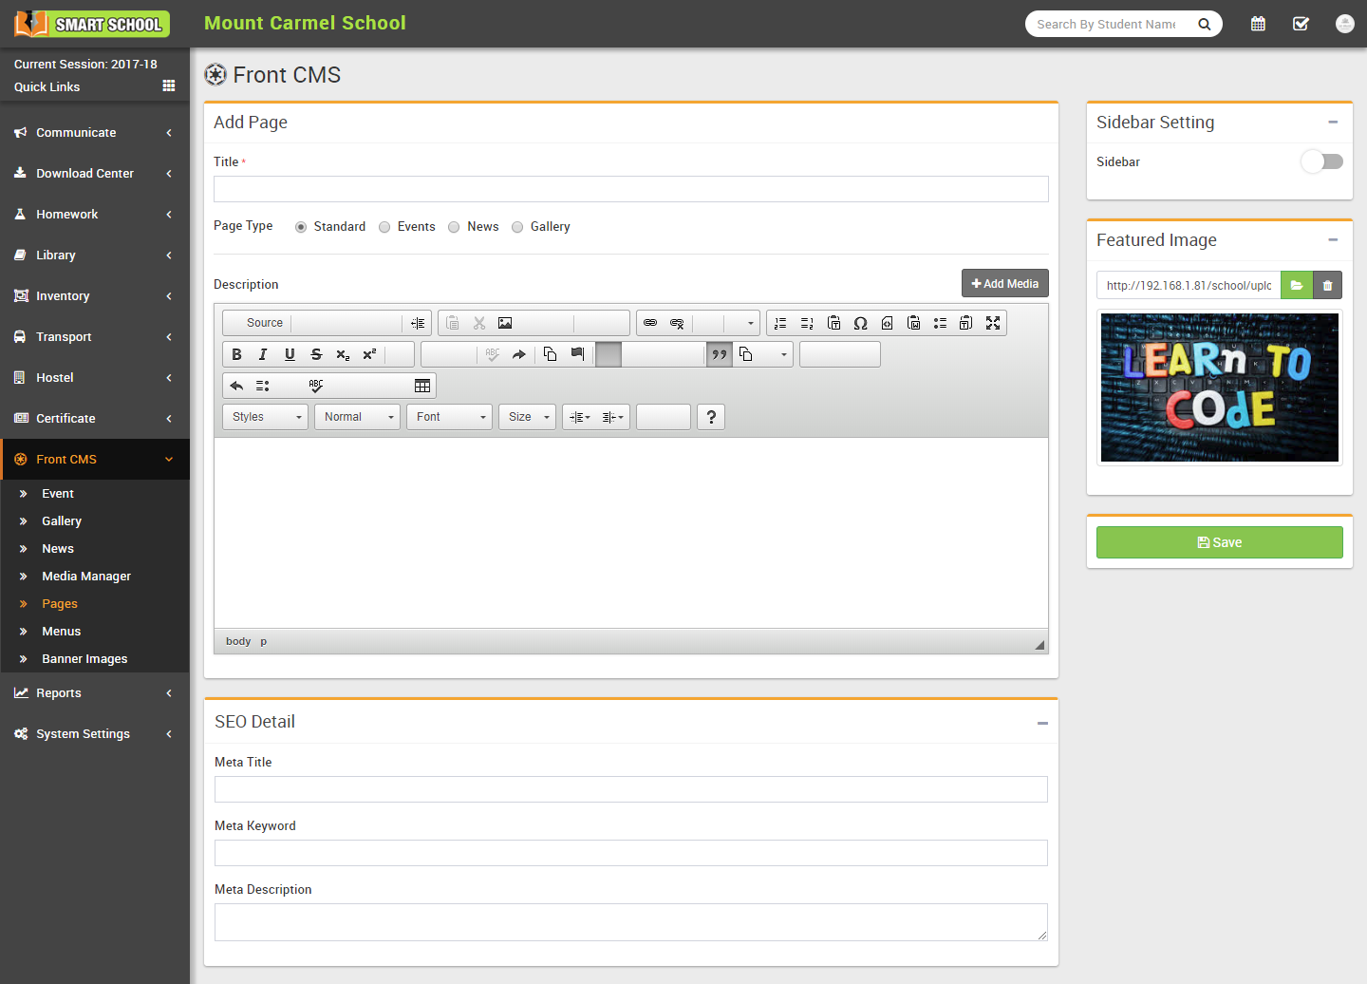This screenshot has width=1367, height=984.
Task: Insert a table in the description editor
Action: click(x=422, y=386)
